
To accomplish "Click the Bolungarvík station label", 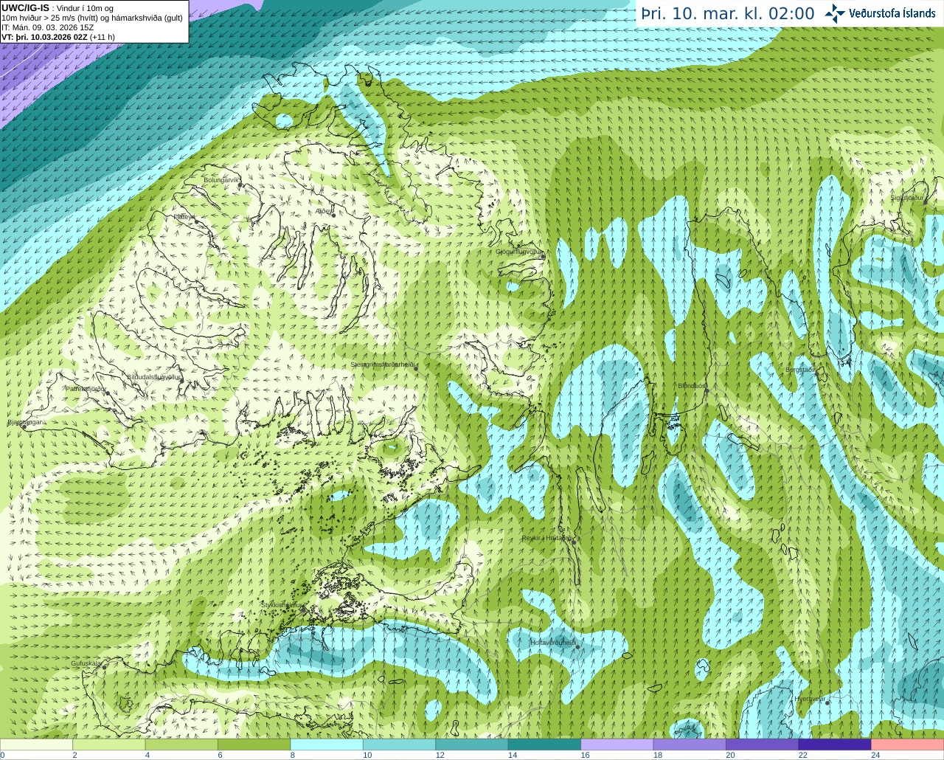I will pos(221,179).
